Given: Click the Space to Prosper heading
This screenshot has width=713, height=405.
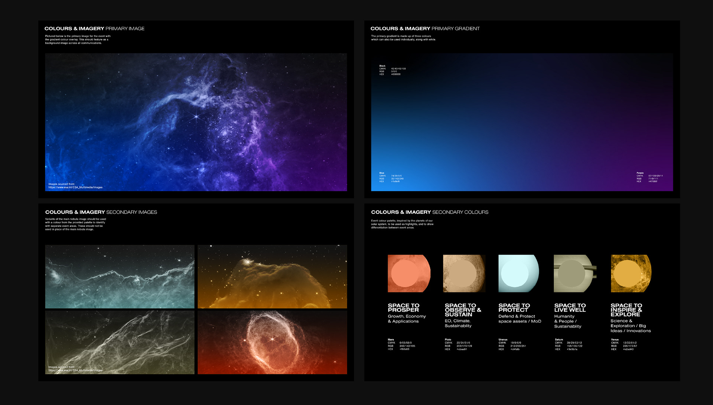Looking at the screenshot, I should 403,308.
